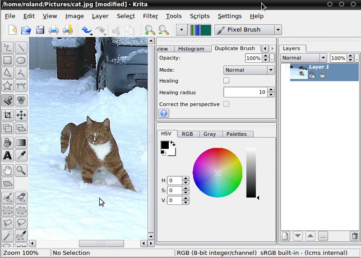Open the Pixel Brush selector dropdown
Viewport: 361px width, 258px height.
tap(278, 30)
